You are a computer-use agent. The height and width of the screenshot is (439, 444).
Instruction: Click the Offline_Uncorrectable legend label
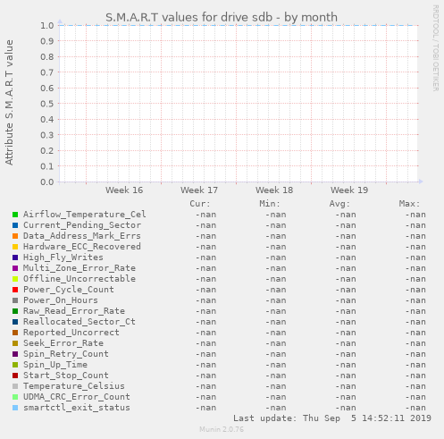(80, 279)
